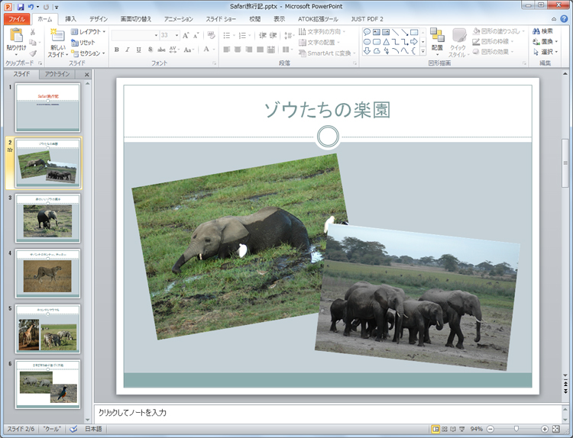Toggle Underline formatting
Screen dimensions: 573x438
pyautogui.click(x=138, y=50)
